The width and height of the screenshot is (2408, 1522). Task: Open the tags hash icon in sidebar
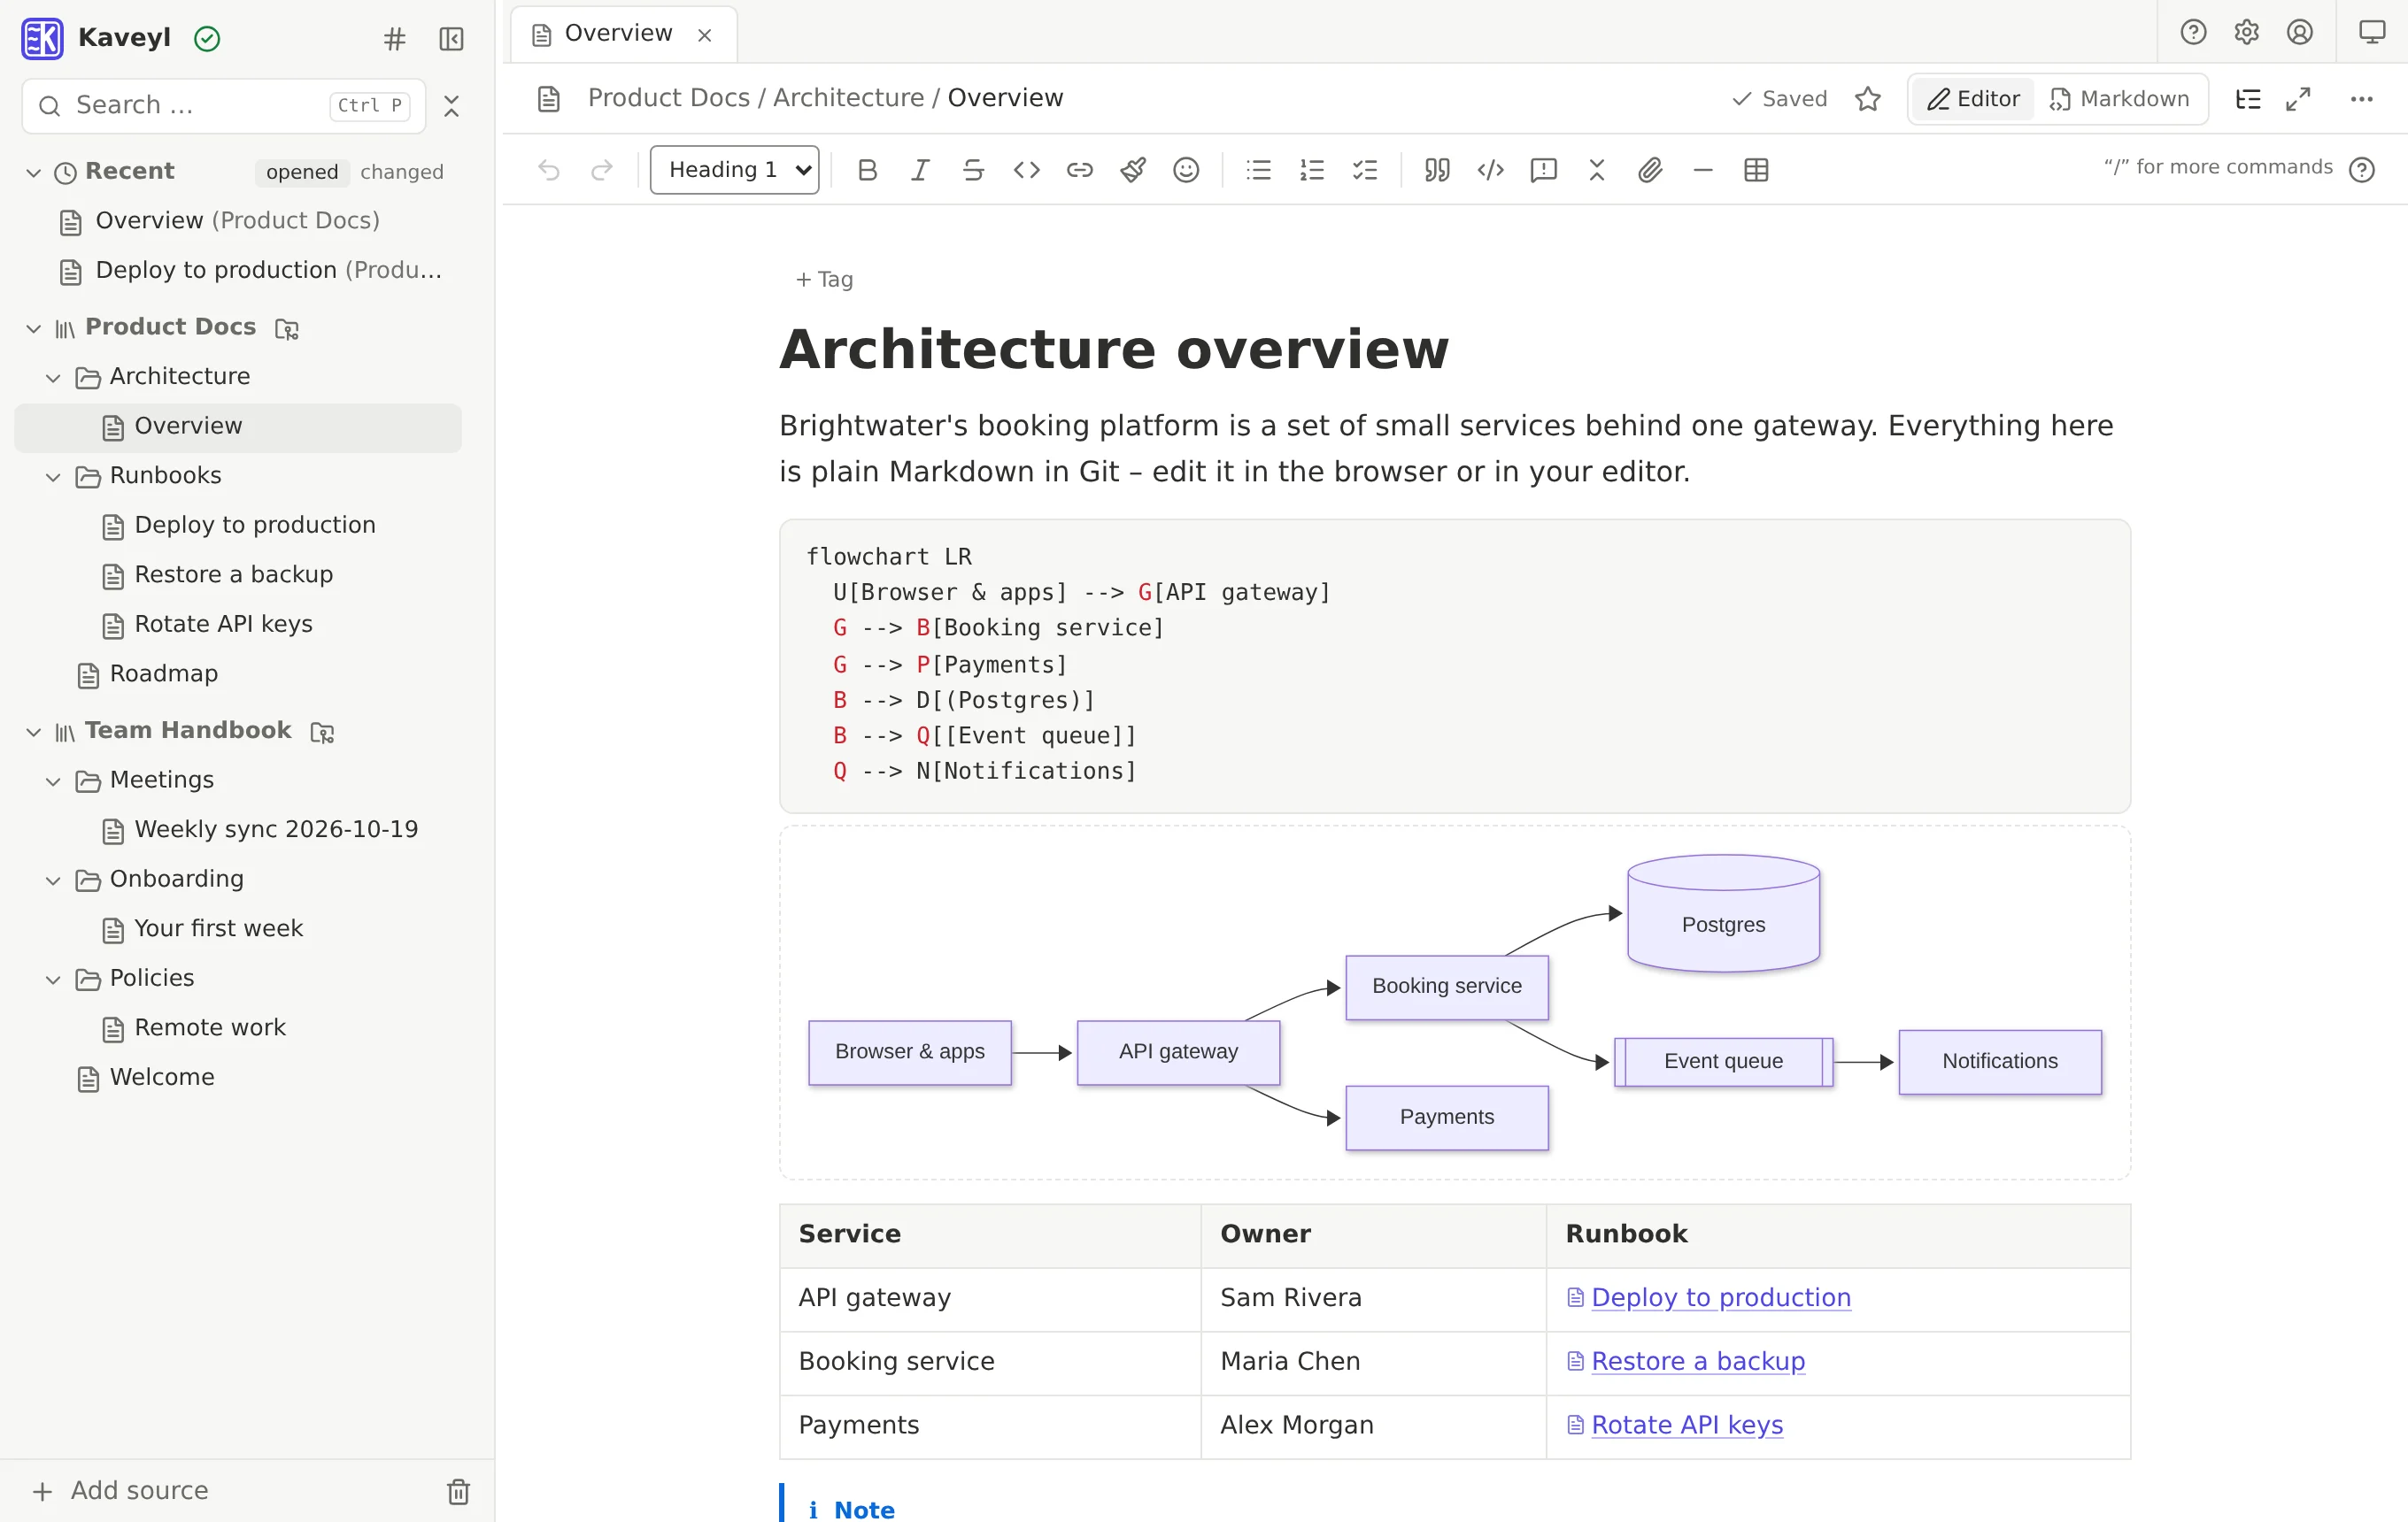coord(395,39)
